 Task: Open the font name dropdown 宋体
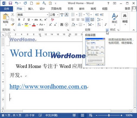click(x=48, y=15)
